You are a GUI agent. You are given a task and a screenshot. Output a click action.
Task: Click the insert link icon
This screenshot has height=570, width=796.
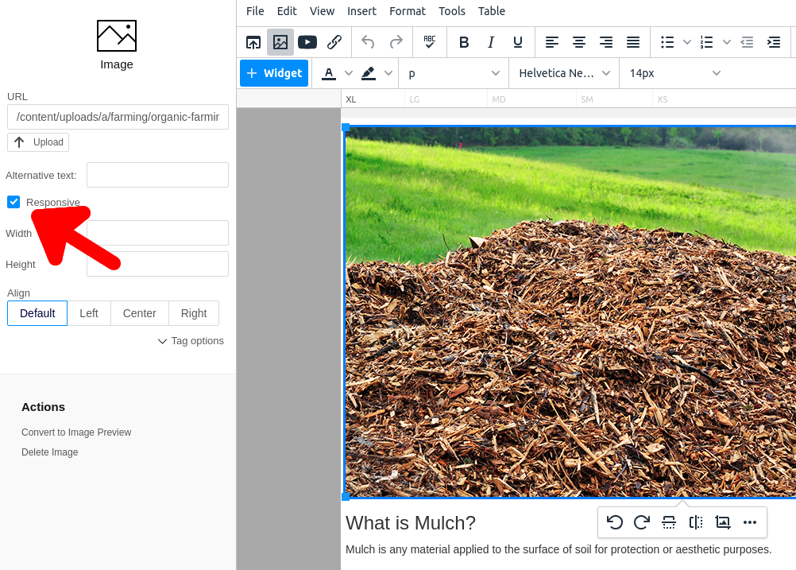[x=334, y=42]
